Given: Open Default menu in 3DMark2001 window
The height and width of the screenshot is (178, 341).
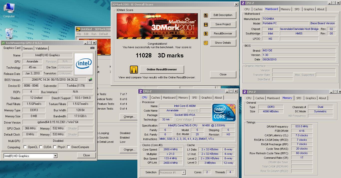Looking at the screenshot, I should (104, 34).
